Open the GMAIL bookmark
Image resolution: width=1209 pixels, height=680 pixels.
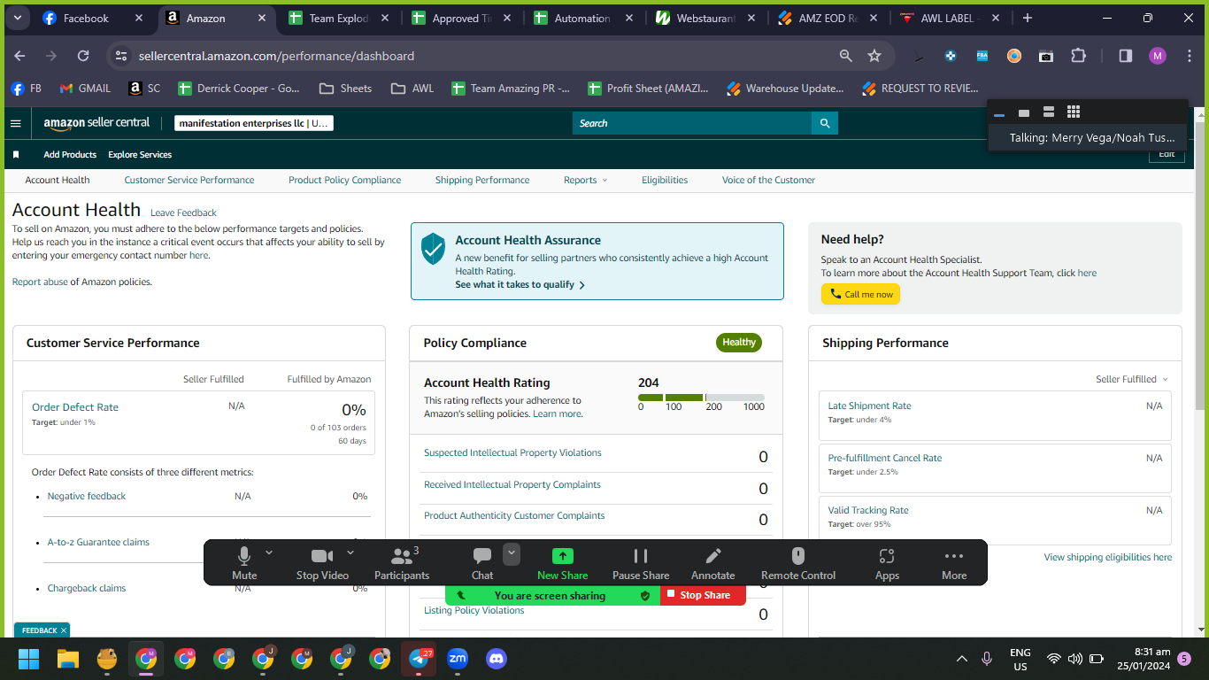85,89
